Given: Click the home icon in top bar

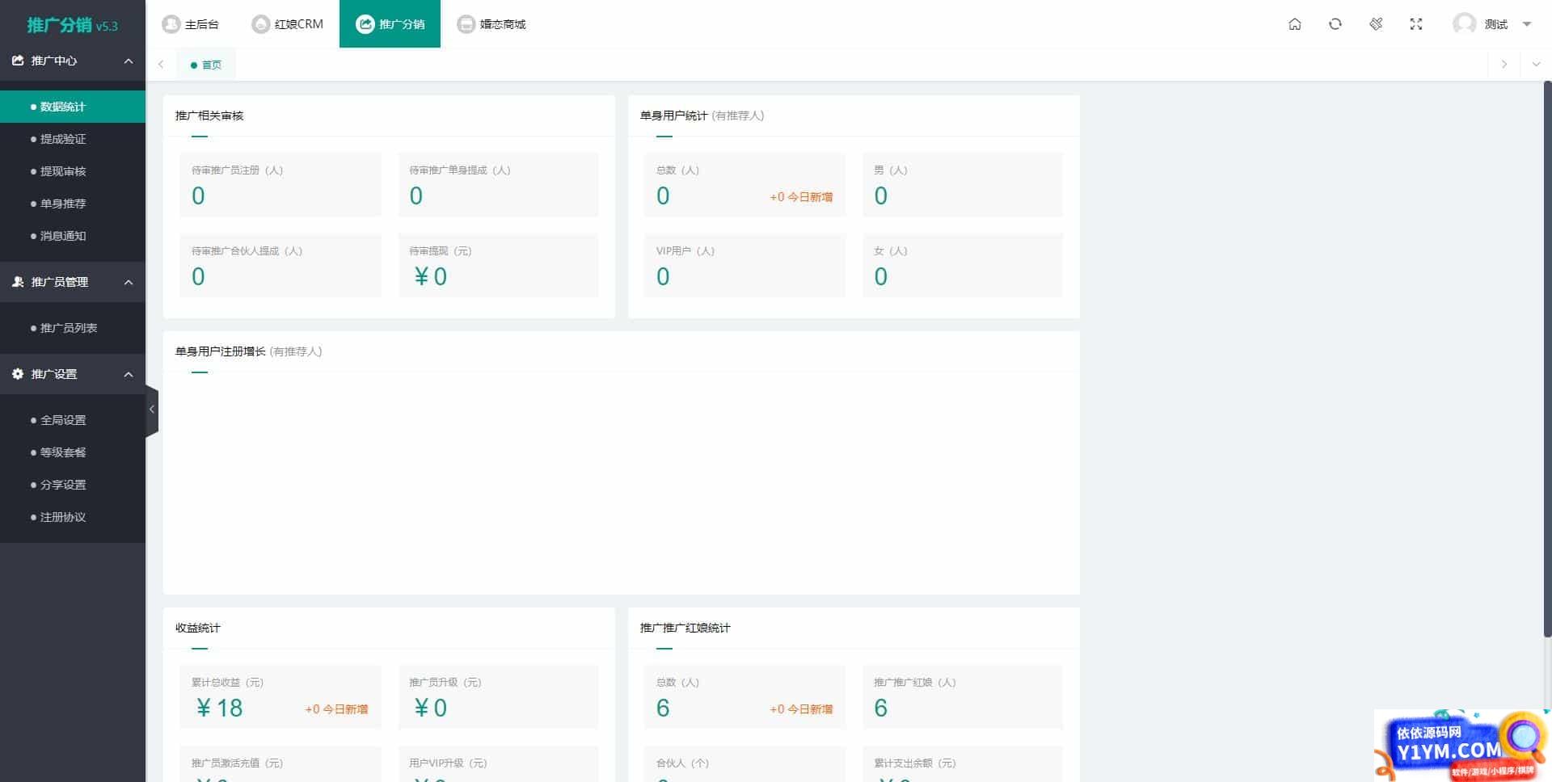Looking at the screenshot, I should [1294, 24].
